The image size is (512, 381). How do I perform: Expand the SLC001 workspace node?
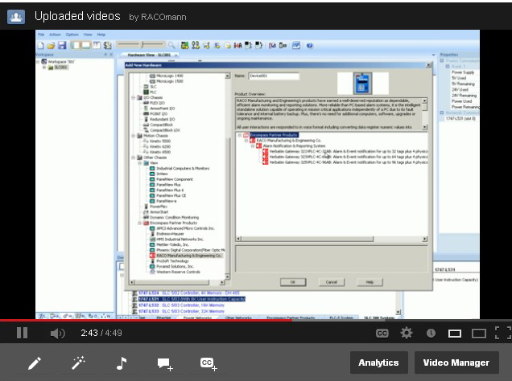(44, 68)
